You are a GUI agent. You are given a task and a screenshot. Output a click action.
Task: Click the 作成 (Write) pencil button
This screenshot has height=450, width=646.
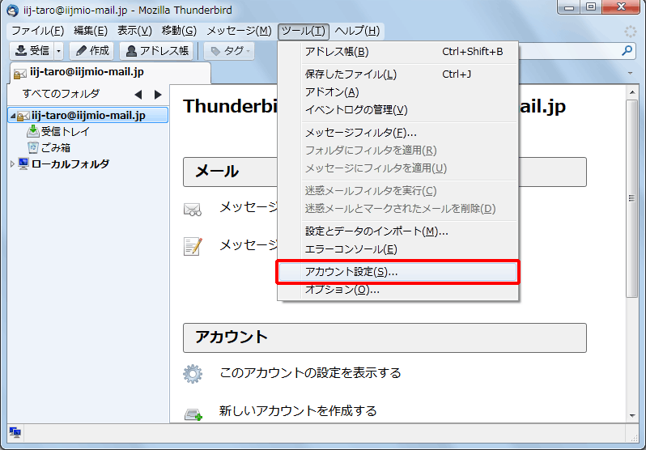click(x=91, y=51)
